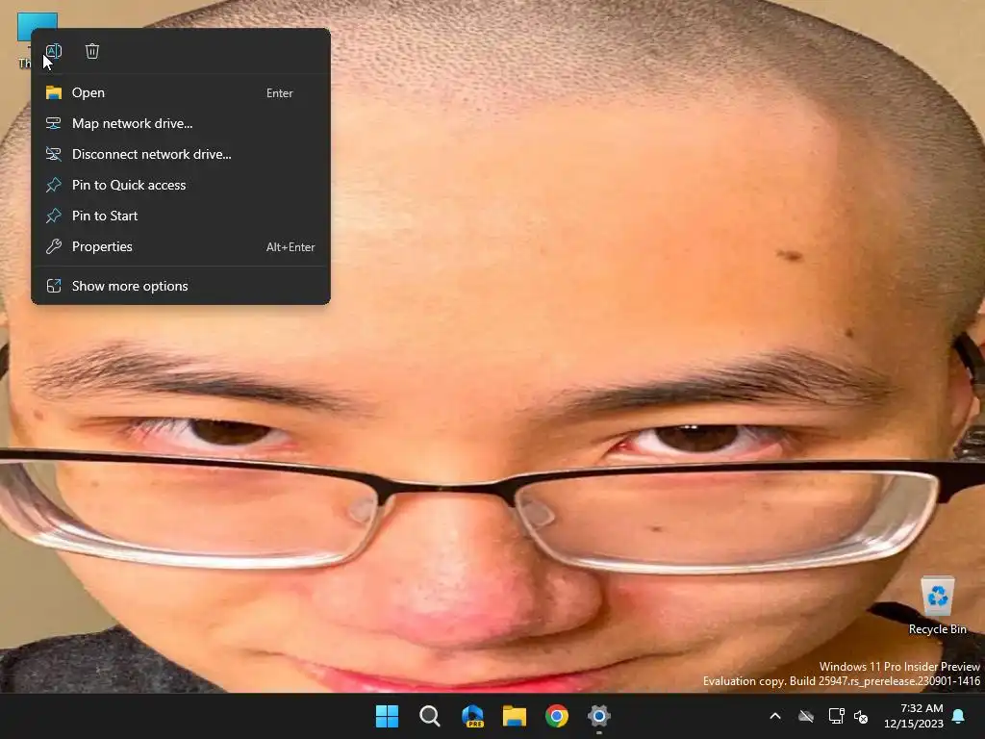
Task: Select Map network drive... entry
Action: [x=180, y=124]
